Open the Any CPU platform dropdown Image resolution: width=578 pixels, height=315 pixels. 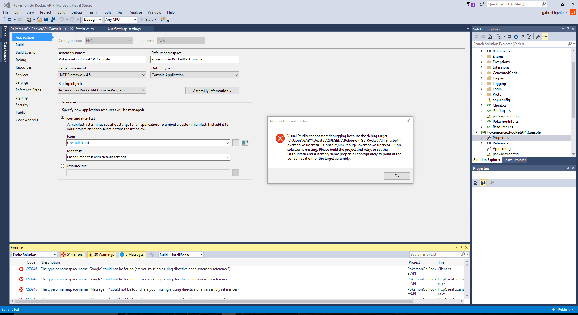point(121,20)
